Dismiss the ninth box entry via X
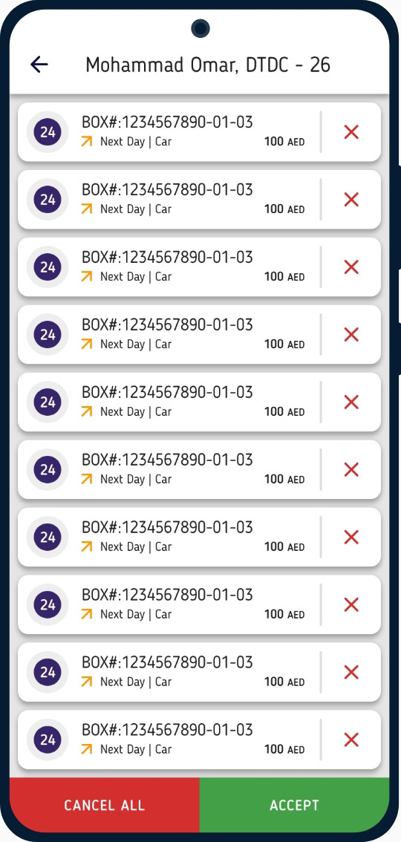The width and height of the screenshot is (401, 842). (x=351, y=672)
